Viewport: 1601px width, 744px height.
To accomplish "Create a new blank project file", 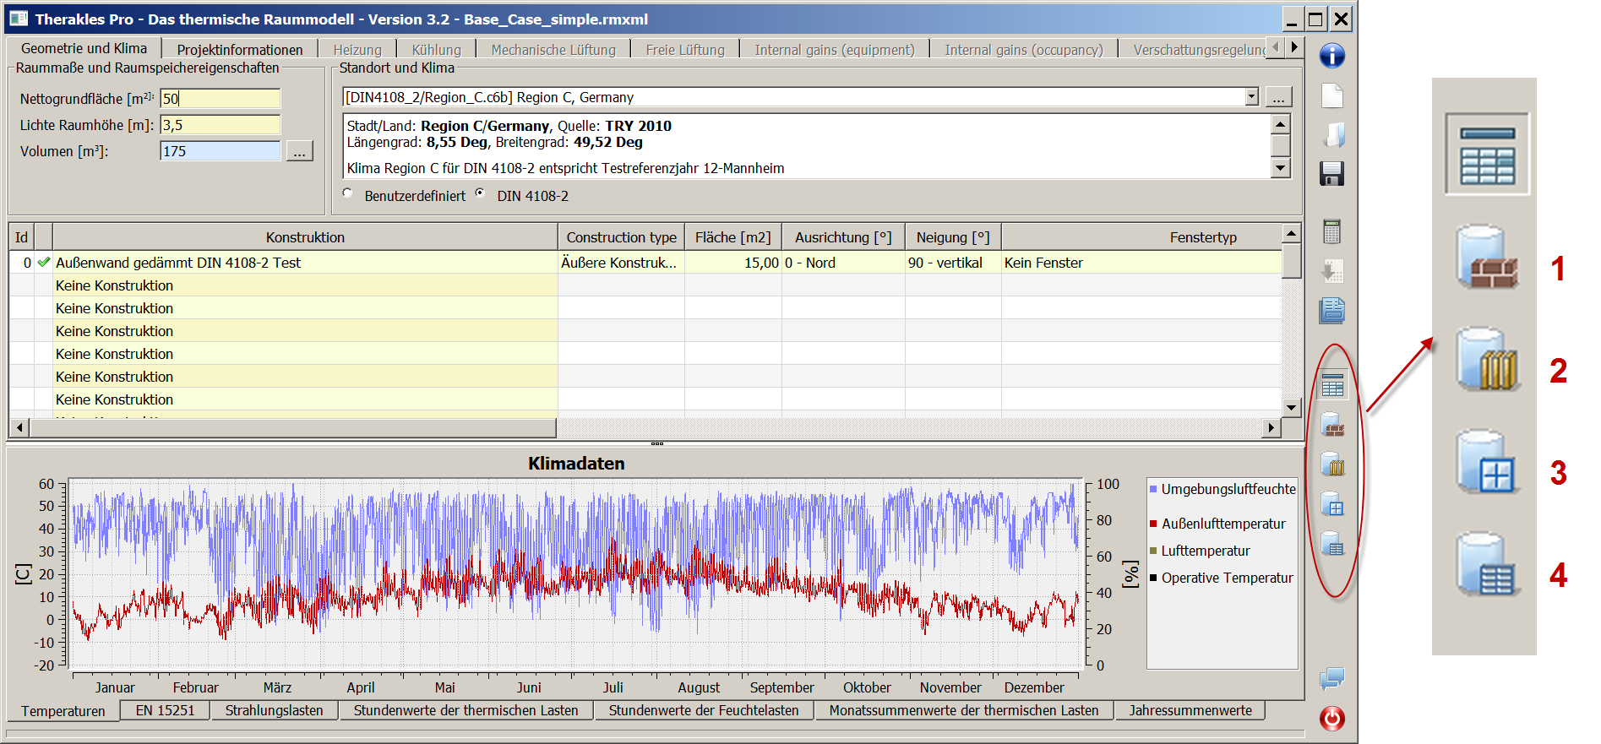I will tap(1332, 95).
